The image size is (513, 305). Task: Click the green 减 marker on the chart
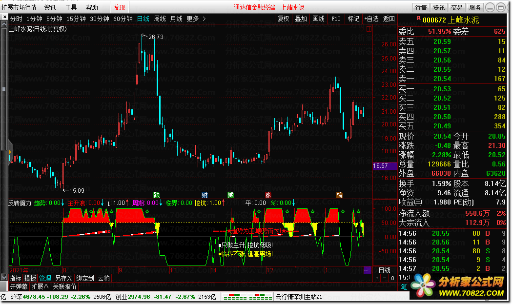coord(231,195)
